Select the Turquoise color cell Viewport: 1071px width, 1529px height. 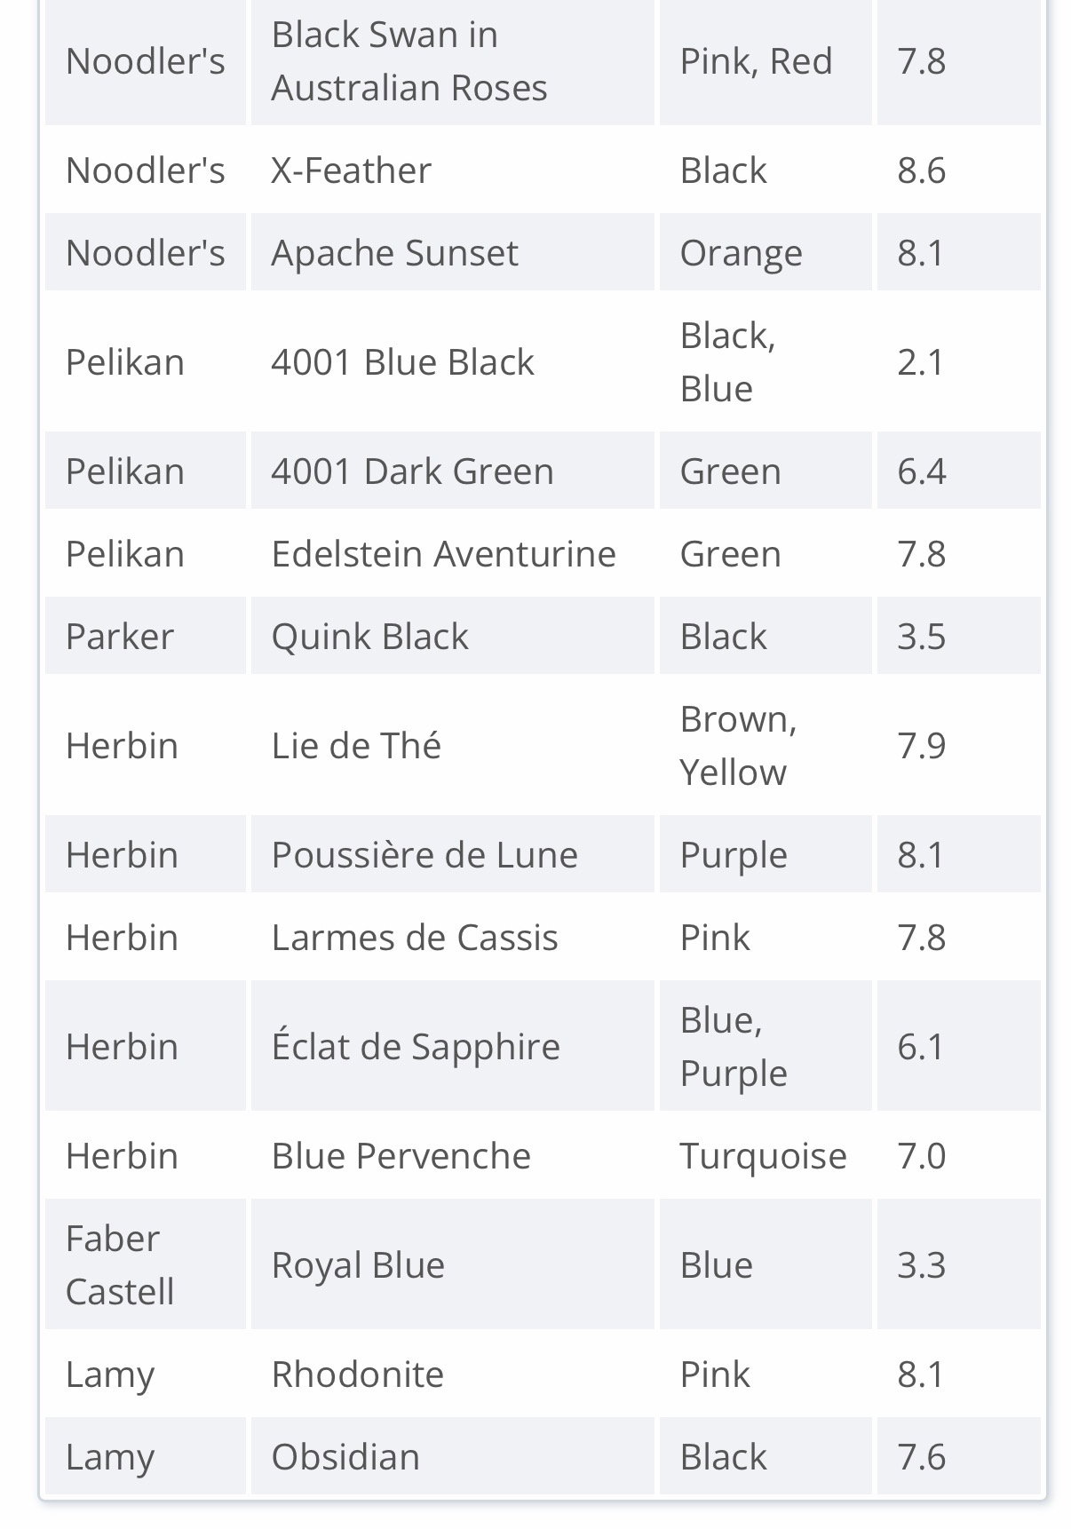click(766, 1155)
